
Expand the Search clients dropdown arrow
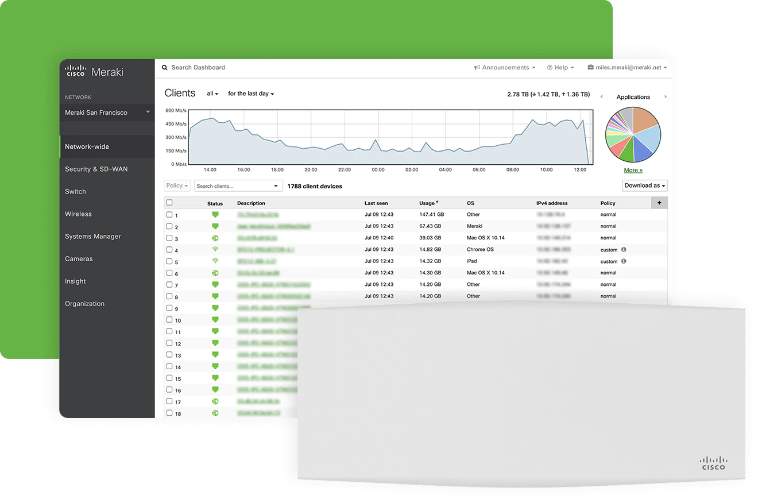(x=276, y=186)
